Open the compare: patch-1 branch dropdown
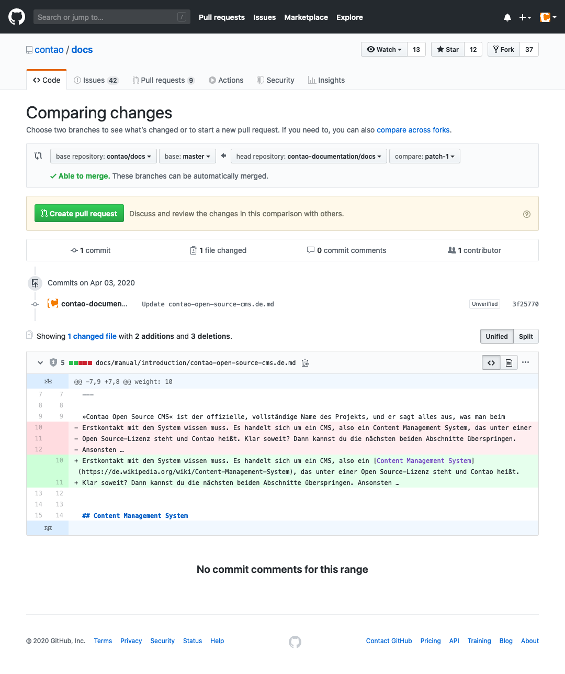Viewport: 565px width, 674px height. (424, 156)
